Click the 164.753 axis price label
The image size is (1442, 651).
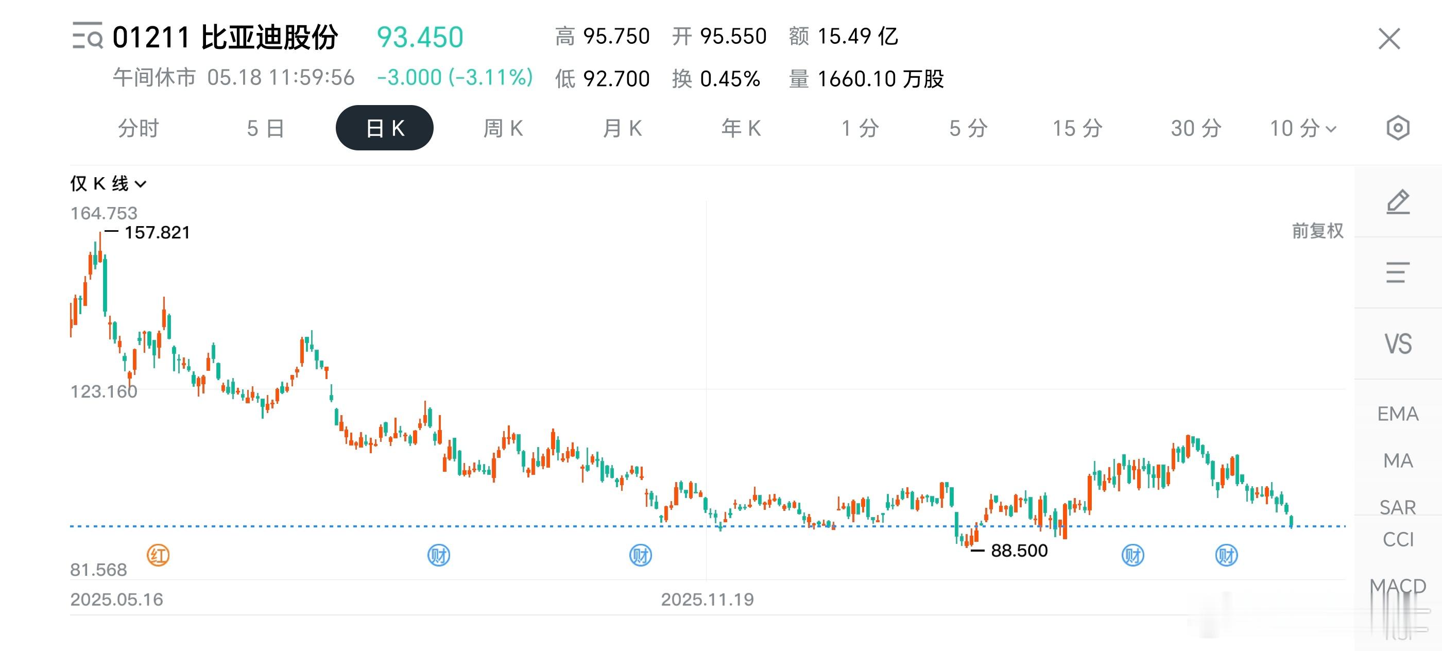pos(104,213)
